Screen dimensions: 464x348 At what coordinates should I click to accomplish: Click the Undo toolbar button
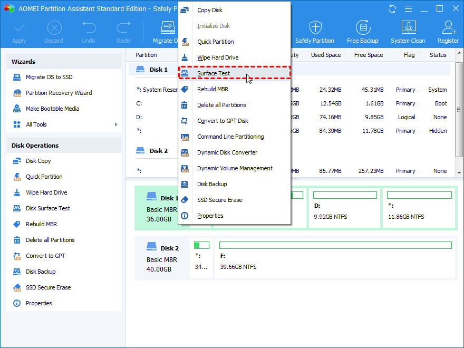point(89,32)
